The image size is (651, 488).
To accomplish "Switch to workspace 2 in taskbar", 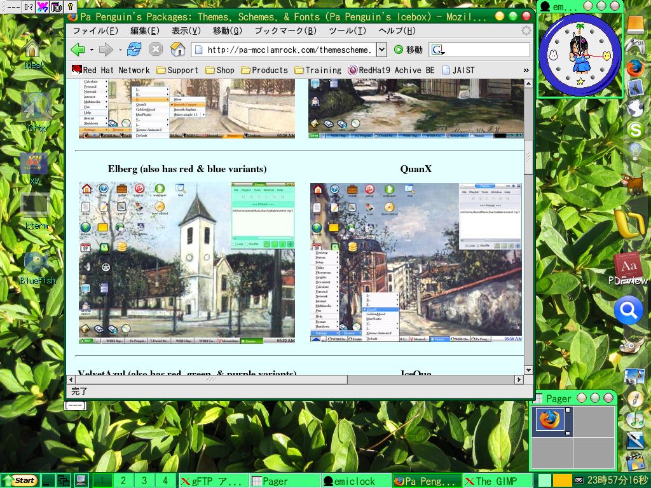I will (123, 481).
